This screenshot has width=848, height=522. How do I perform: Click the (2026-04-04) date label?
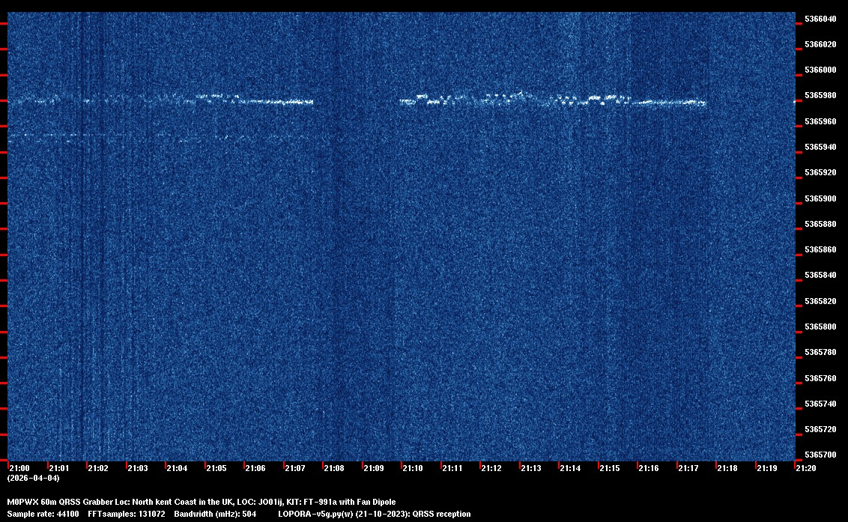pyautogui.click(x=34, y=478)
